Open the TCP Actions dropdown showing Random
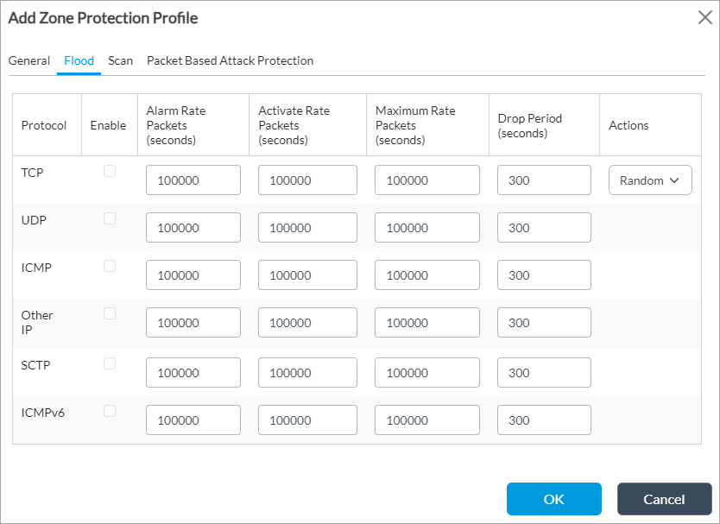 [x=650, y=180]
